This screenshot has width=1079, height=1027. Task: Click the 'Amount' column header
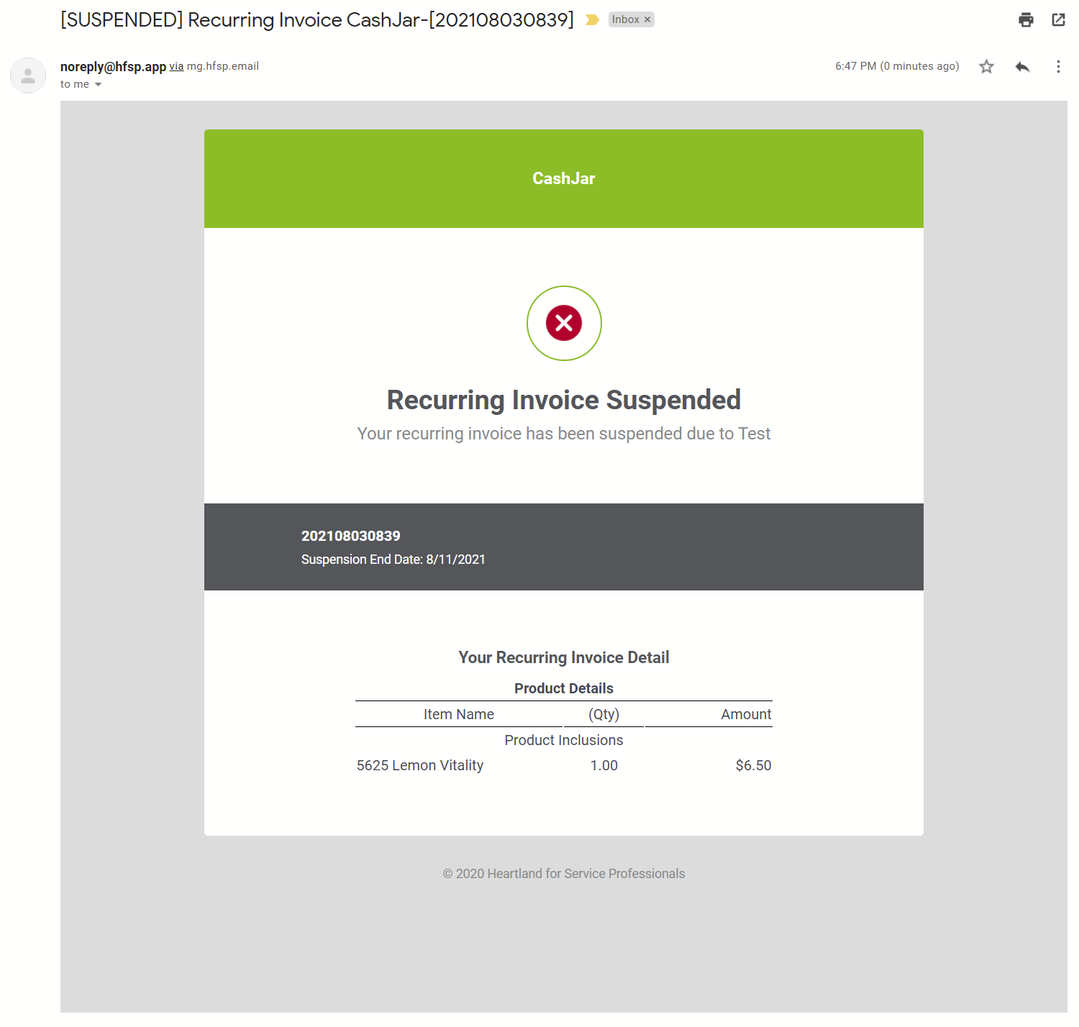[747, 714]
